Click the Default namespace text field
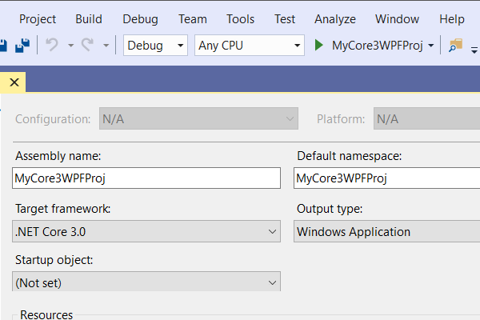This screenshot has width=480, height=320. pos(387,178)
